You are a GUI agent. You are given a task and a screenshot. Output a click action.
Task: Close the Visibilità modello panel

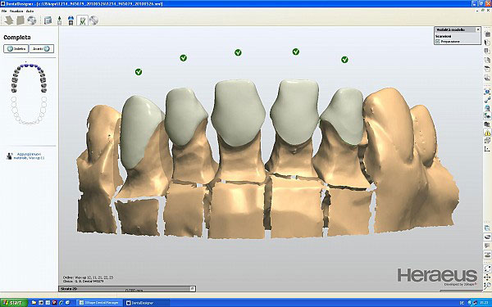(478, 29)
